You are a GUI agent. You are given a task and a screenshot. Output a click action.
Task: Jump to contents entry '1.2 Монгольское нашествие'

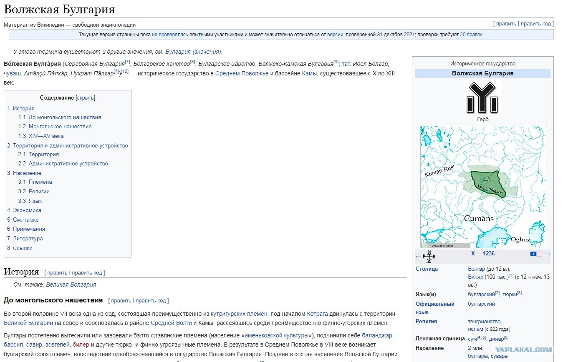(x=55, y=127)
